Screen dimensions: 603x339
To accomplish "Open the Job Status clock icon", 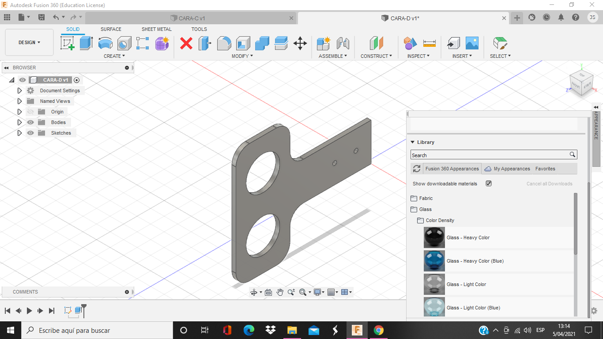I will 546,17.
